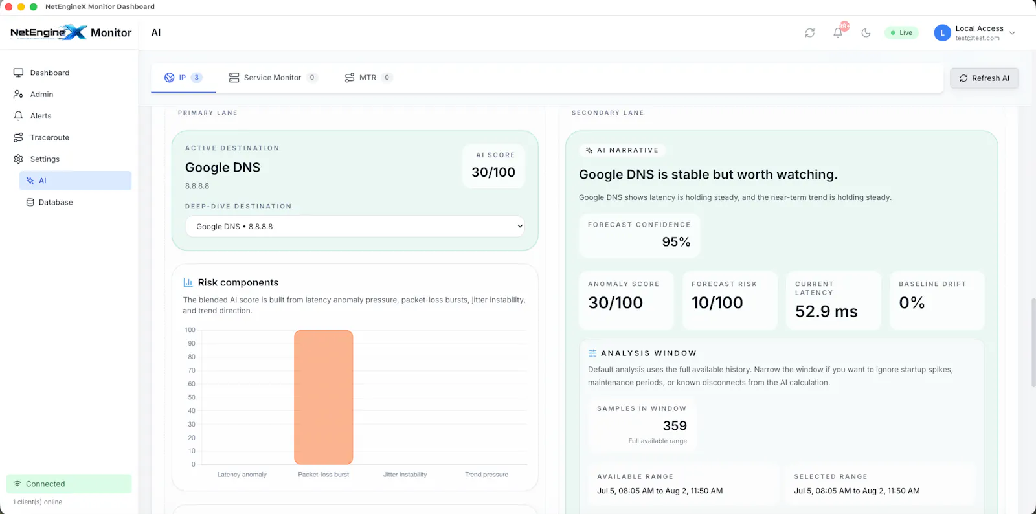Click the 'Google DNS is stable but worth watching.' heading
This screenshot has height=514, width=1036.
(708, 175)
